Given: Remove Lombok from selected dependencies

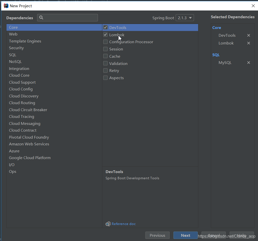Looking at the screenshot, I should pos(249,43).
